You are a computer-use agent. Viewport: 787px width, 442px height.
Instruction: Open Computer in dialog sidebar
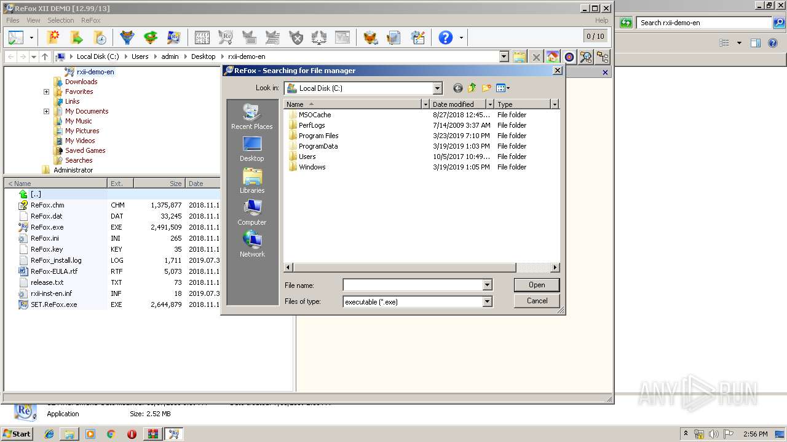(251, 212)
